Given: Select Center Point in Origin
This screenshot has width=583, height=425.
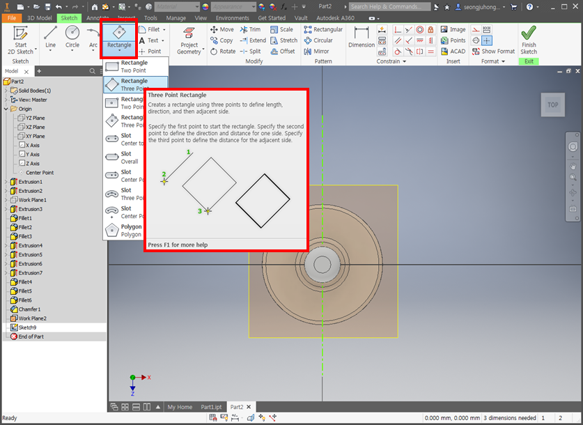Looking at the screenshot, I should point(40,173).
